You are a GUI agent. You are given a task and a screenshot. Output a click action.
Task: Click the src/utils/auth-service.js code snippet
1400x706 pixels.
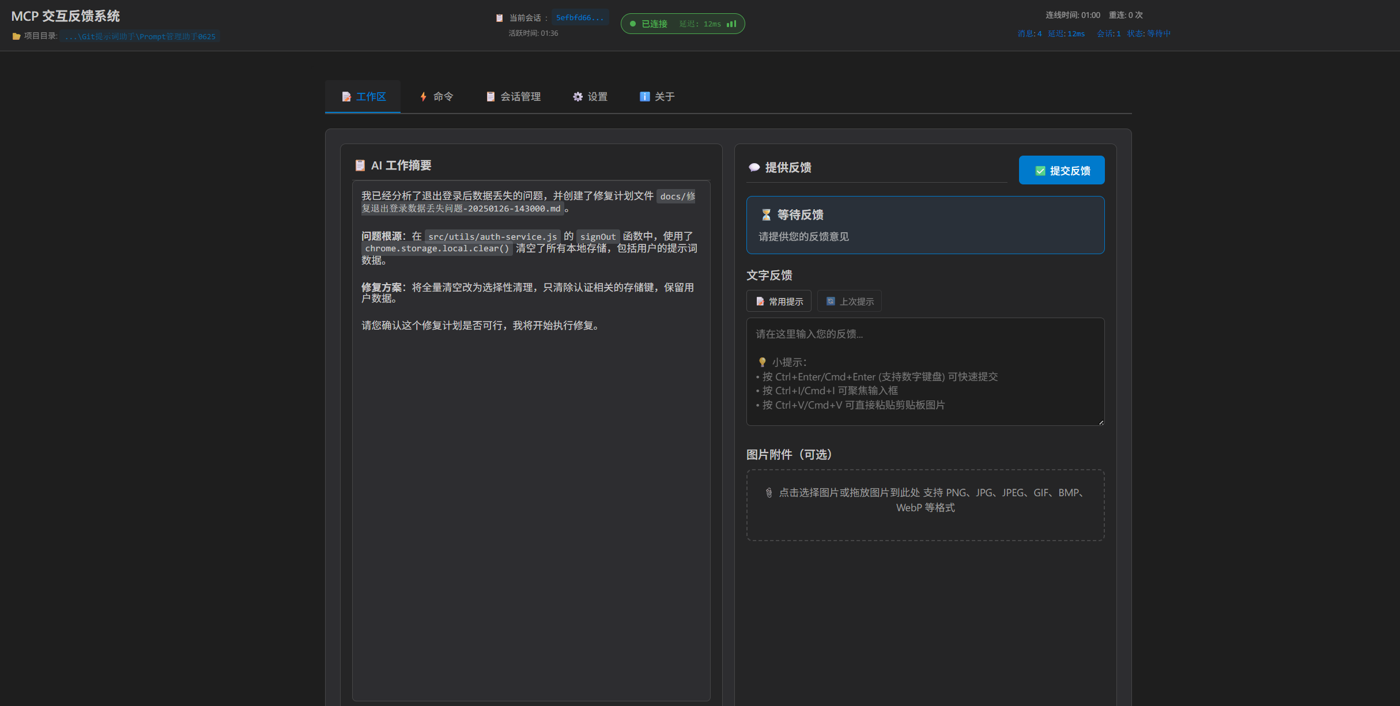pyautogui.click(x=493, y=236)
